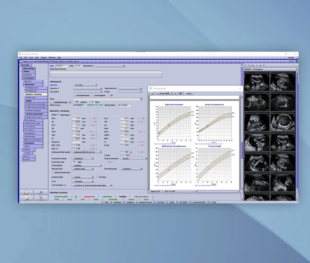Click the expand inner window icon in patient title bar
Screen dimensions: 310x263
click(x=293, y=61)
